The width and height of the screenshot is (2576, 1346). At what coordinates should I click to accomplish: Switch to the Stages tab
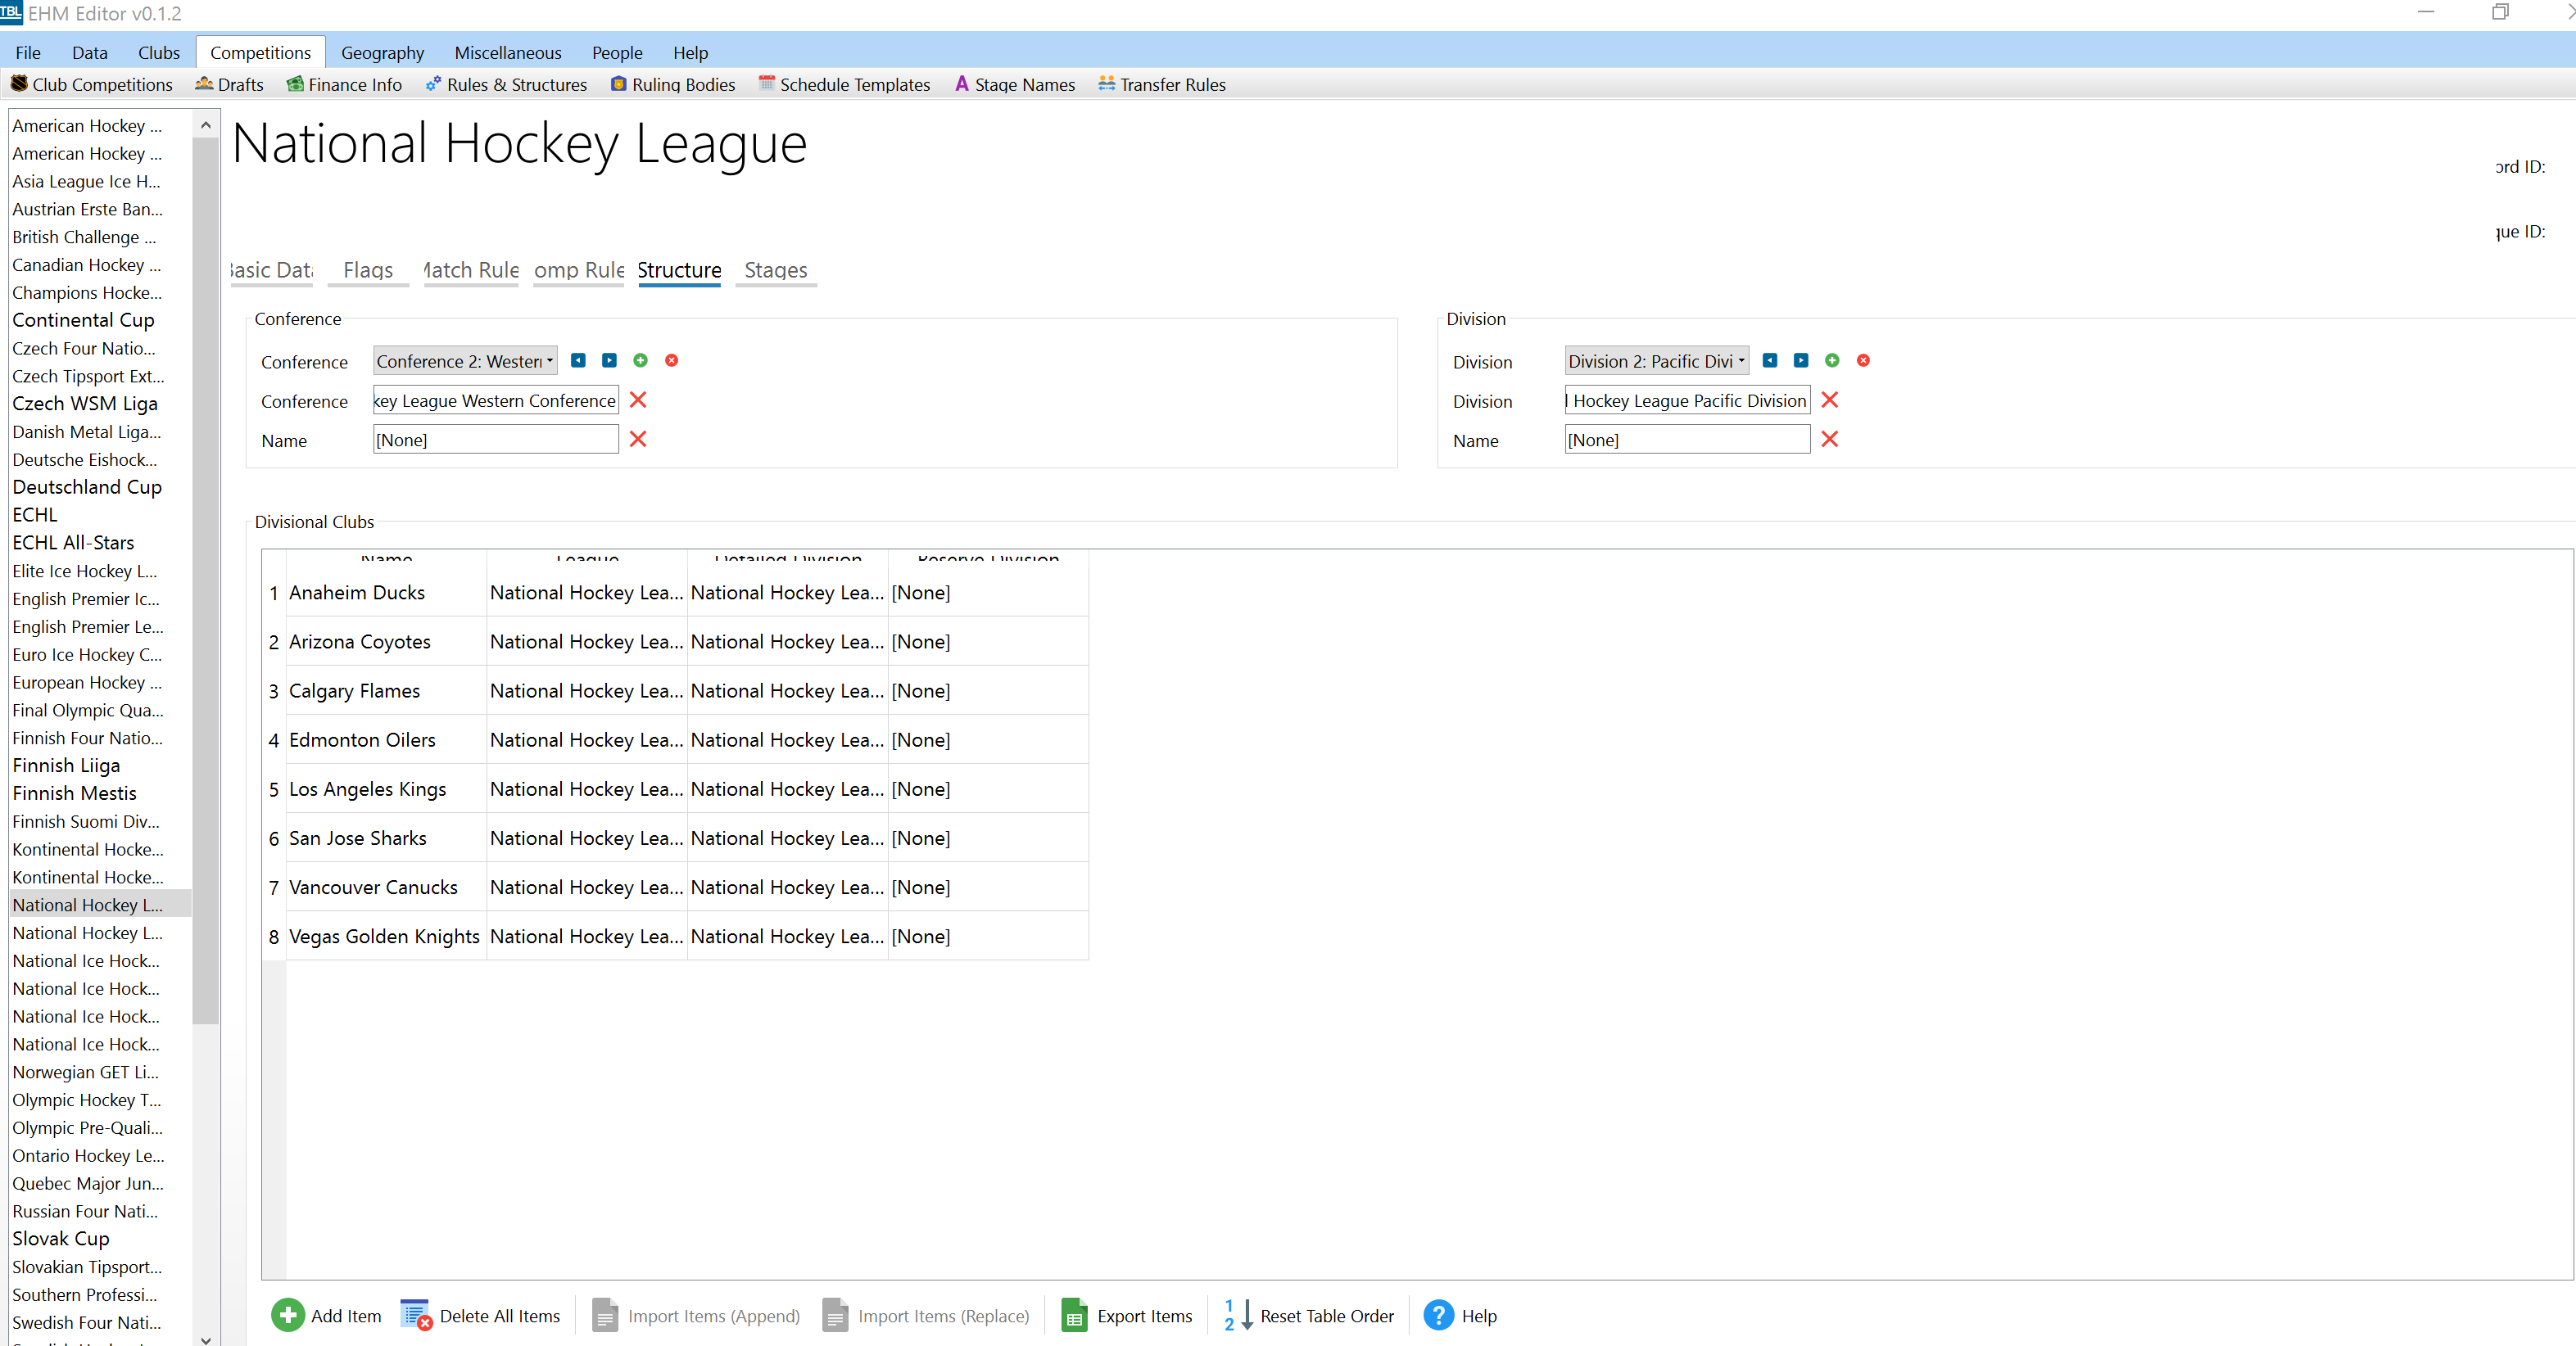pos(776,270)
